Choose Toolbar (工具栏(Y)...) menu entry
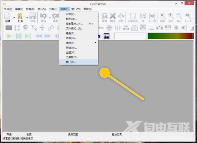 tap(78, 57)
